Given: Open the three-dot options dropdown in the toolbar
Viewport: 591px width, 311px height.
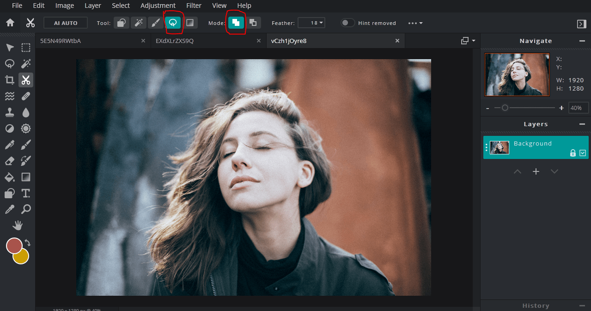Looking at the screenshot, I should 414,23.
